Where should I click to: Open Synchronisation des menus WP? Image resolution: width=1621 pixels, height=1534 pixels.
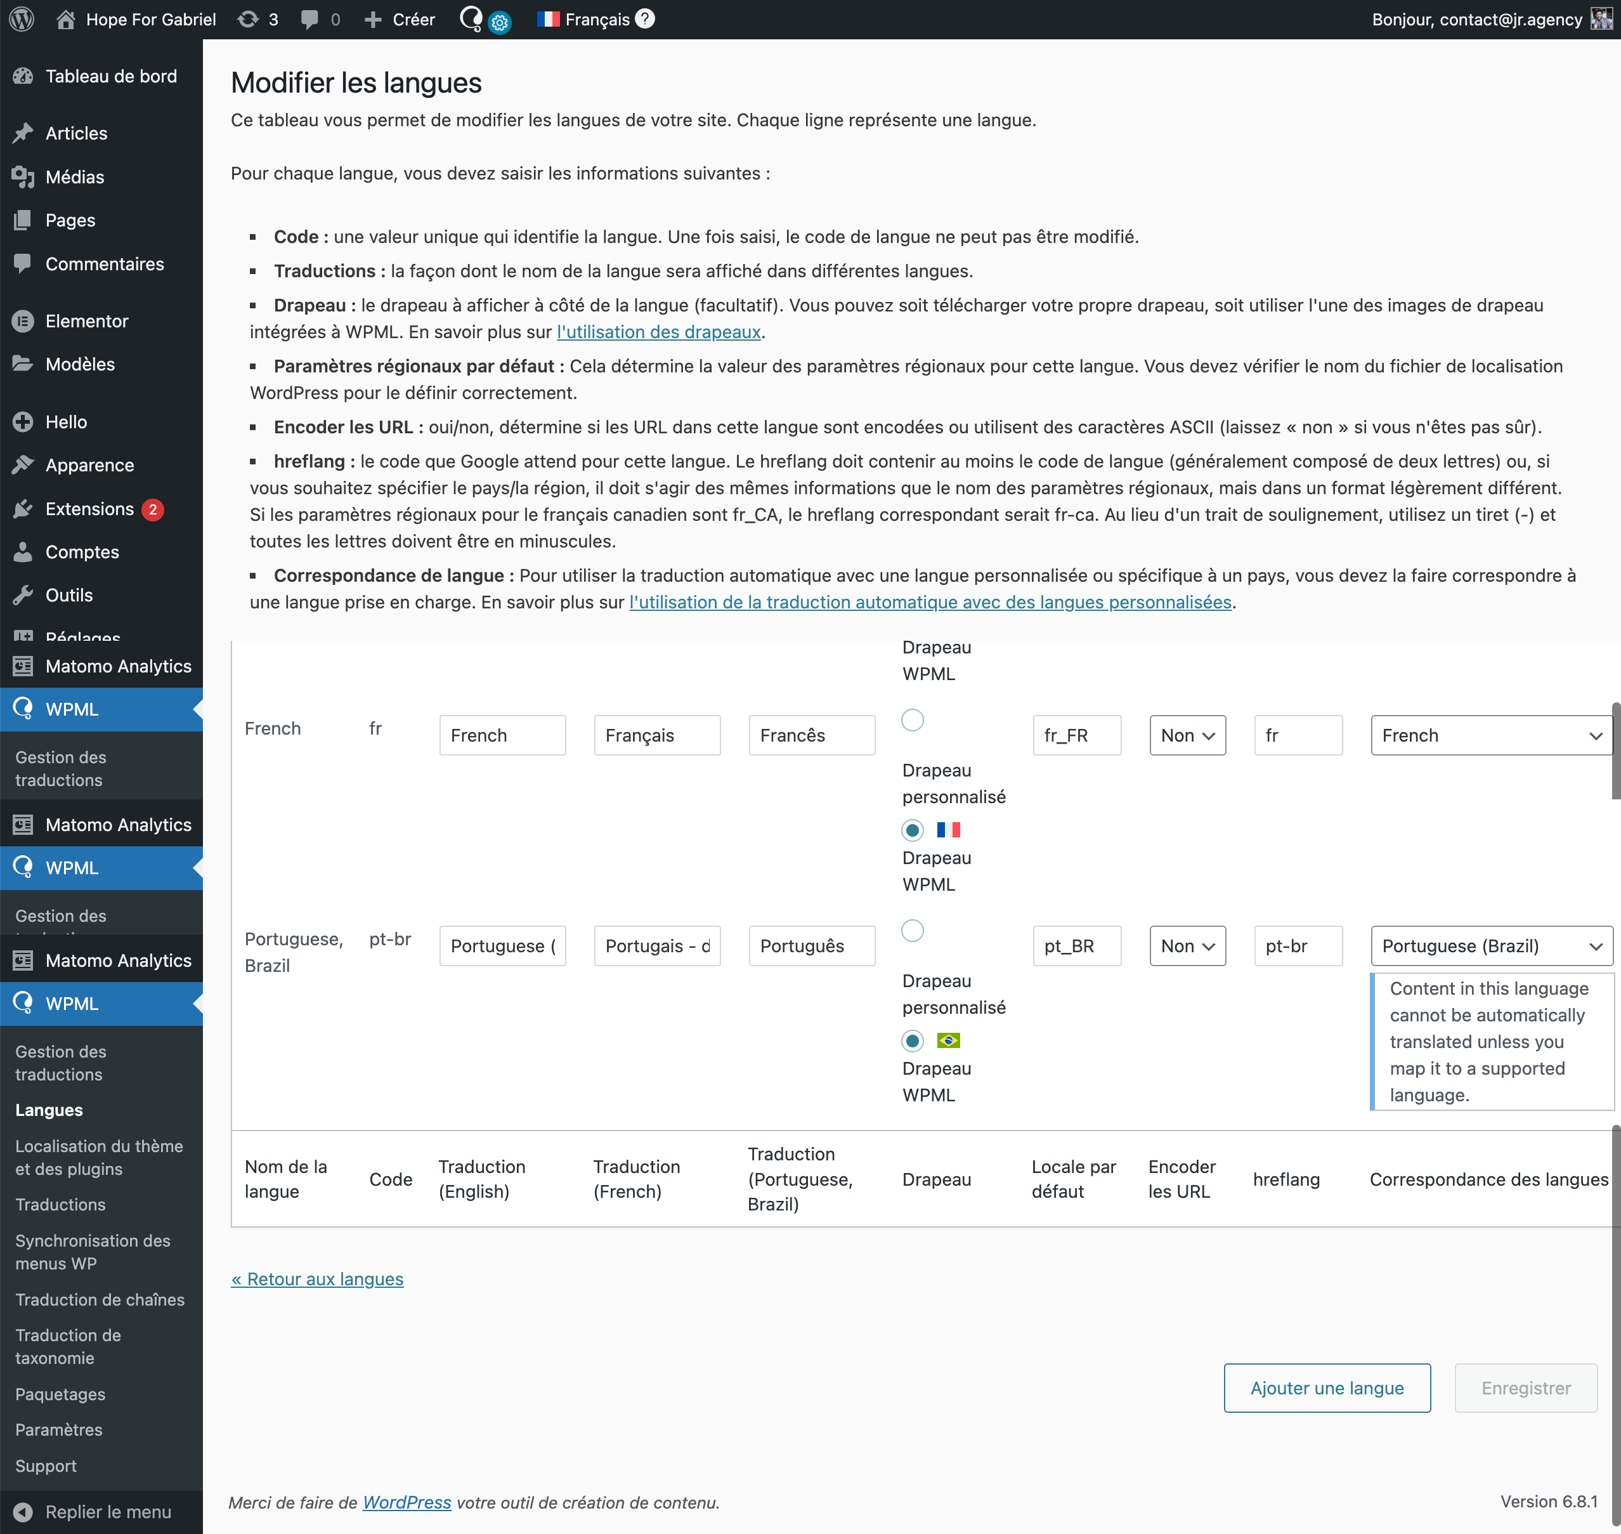[x=93, y=1252]
